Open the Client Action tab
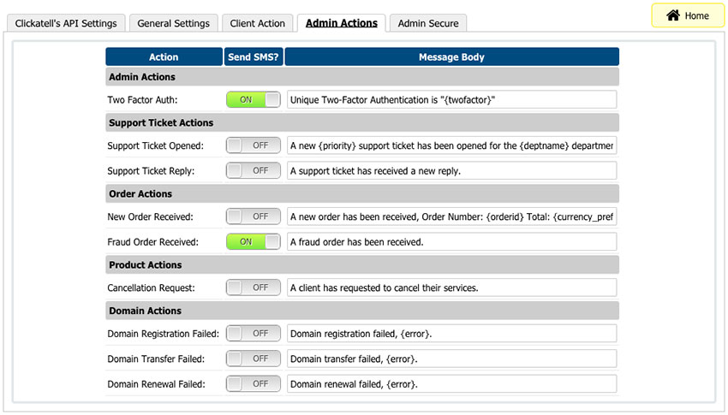 258,23
